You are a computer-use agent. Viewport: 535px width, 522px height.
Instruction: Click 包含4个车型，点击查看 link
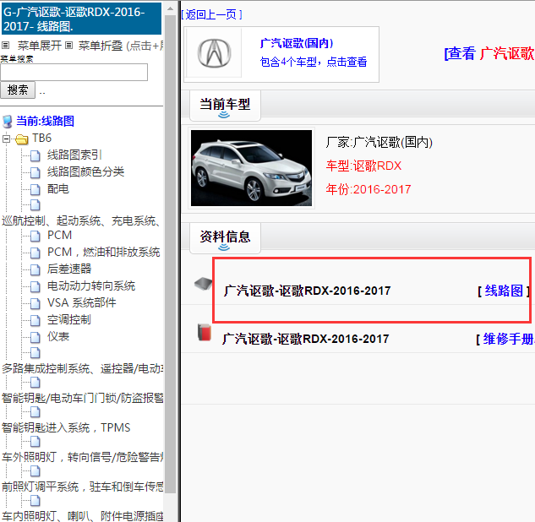click(314, 62)
